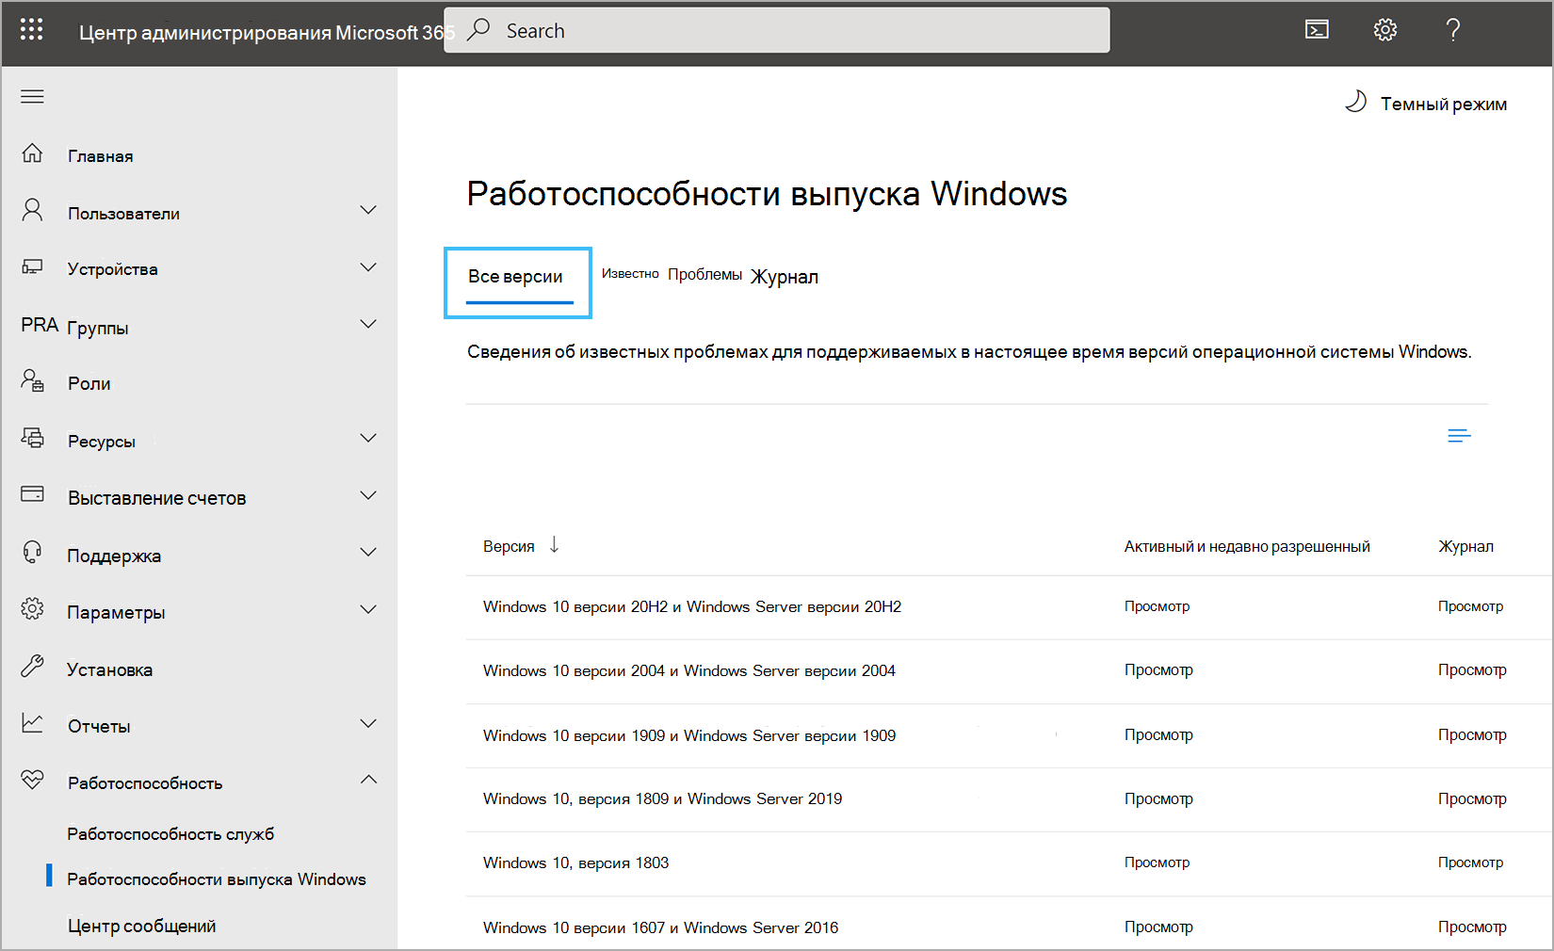Click Активный и недавно разрешенный column header
The image size is (1554, 951).
coord(1247,546)
